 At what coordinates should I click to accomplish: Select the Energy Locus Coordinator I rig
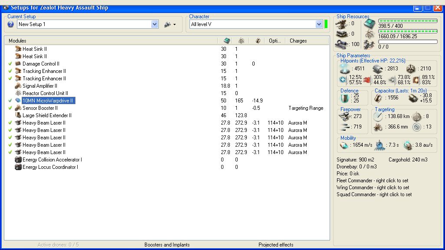coord(50,167)
